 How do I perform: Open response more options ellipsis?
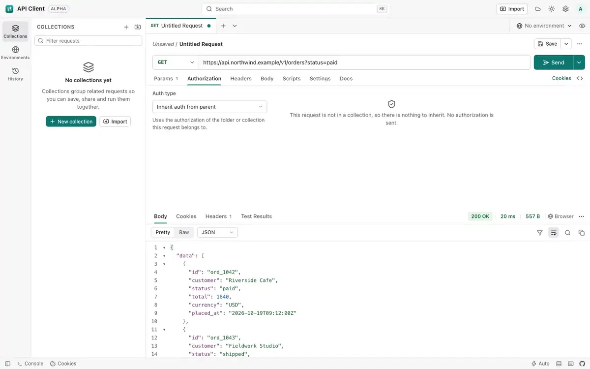pos(581,216)
